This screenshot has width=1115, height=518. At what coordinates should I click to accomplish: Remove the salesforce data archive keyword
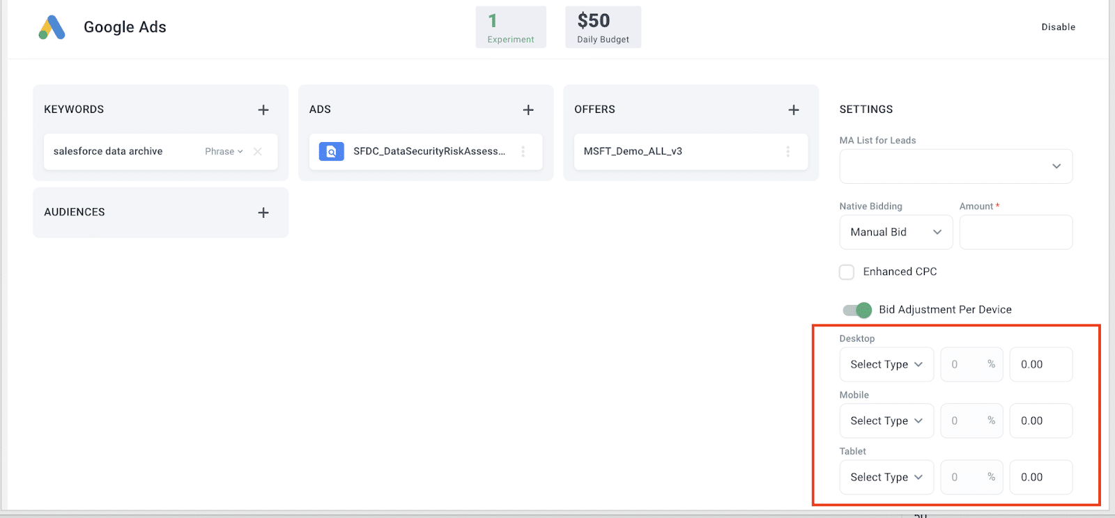click(x=258, y=151)
